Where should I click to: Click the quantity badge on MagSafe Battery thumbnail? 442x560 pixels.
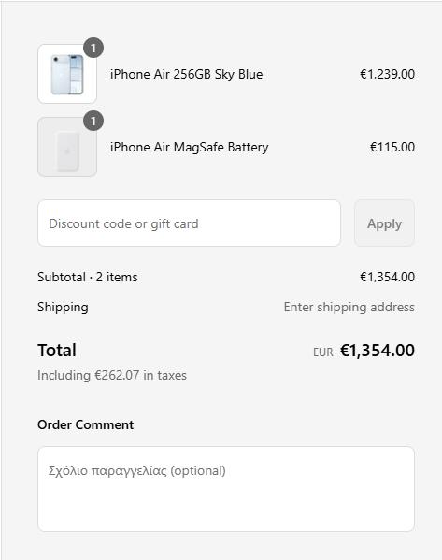(93, 121)
